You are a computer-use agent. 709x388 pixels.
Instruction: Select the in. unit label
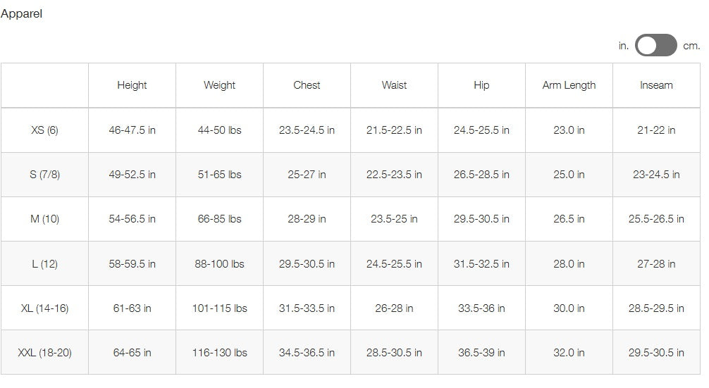(x=624, y=46)
